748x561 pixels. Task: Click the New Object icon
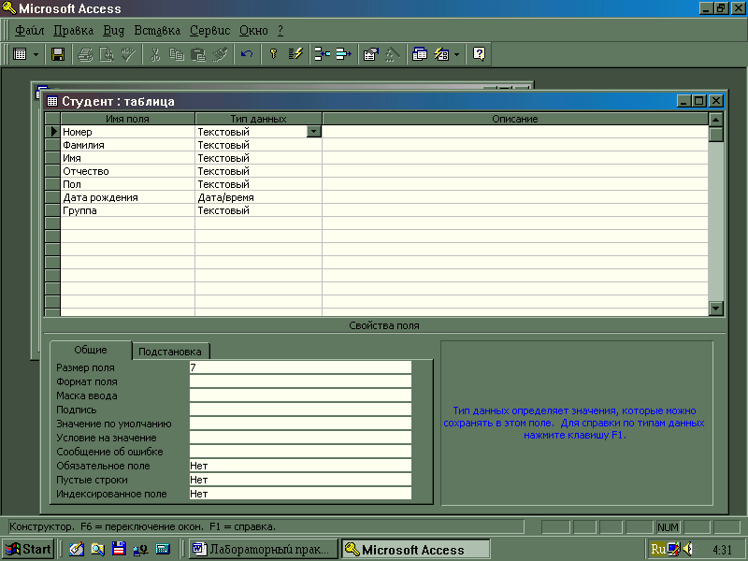[x=441, y=54]
